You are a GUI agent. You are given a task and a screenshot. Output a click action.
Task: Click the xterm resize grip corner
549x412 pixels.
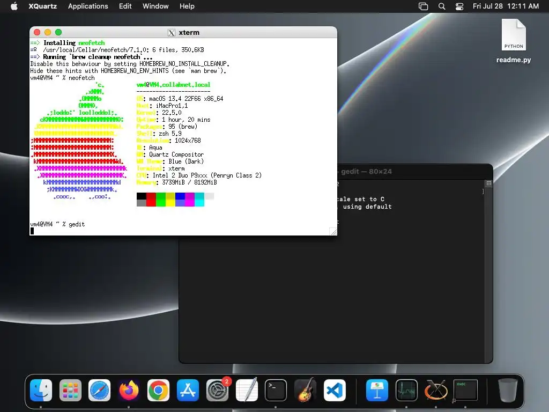333,231
